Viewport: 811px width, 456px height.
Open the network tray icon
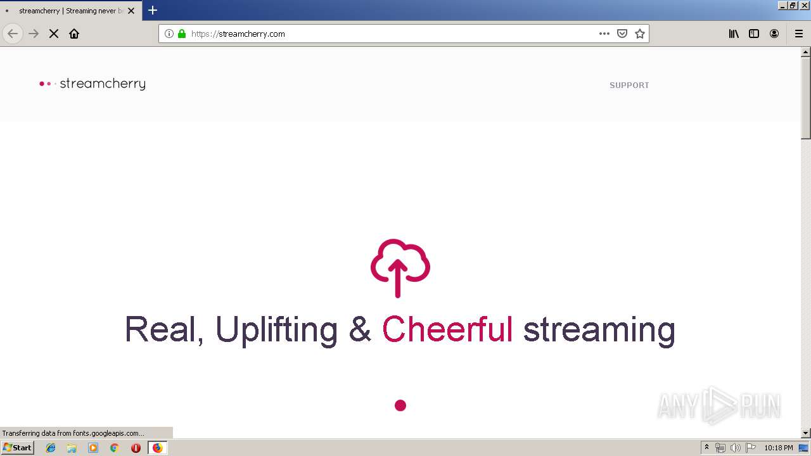(x=720, y=448)
